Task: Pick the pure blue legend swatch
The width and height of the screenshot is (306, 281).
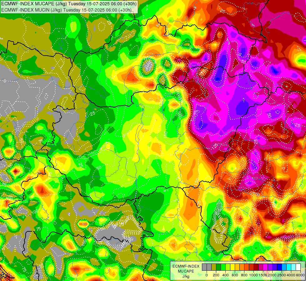Action: (x=280, y=267)
